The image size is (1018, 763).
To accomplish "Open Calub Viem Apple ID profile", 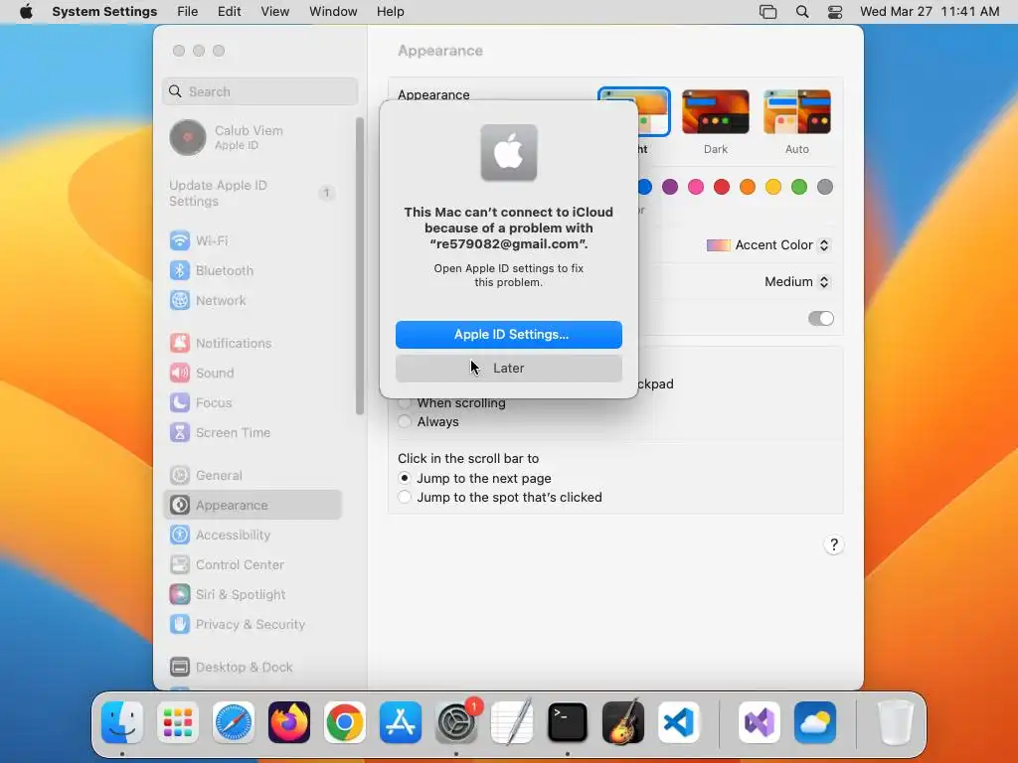I will pos(252,137).
